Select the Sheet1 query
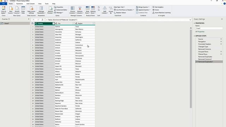Viewport: 226px width, 127px height. [x=15, y=23]
